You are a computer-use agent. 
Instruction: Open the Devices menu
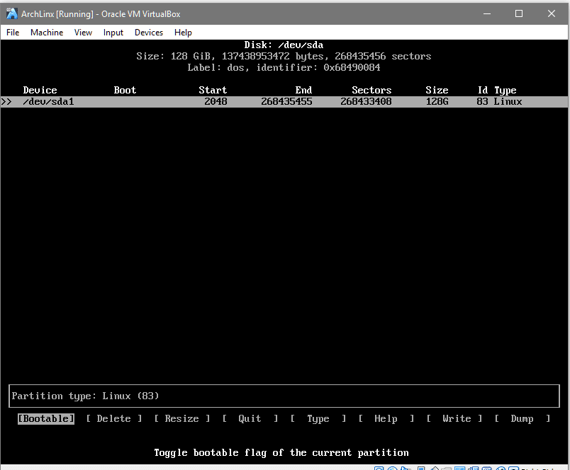click(x=149, y=33)
